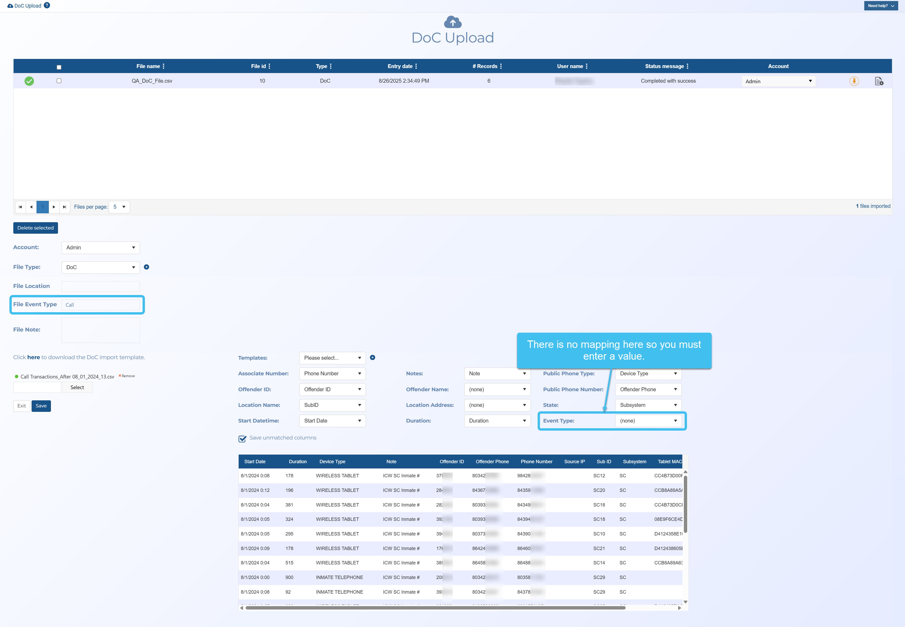
Task: Toggle the select-all checkbox in table header
Action: pos(59,67)
